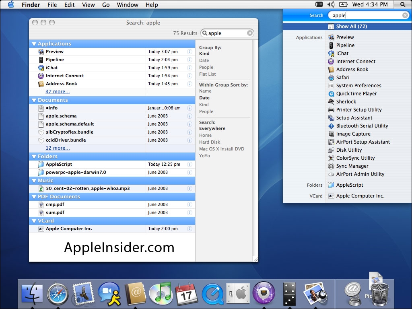Open the Window menu

(128, 5)
